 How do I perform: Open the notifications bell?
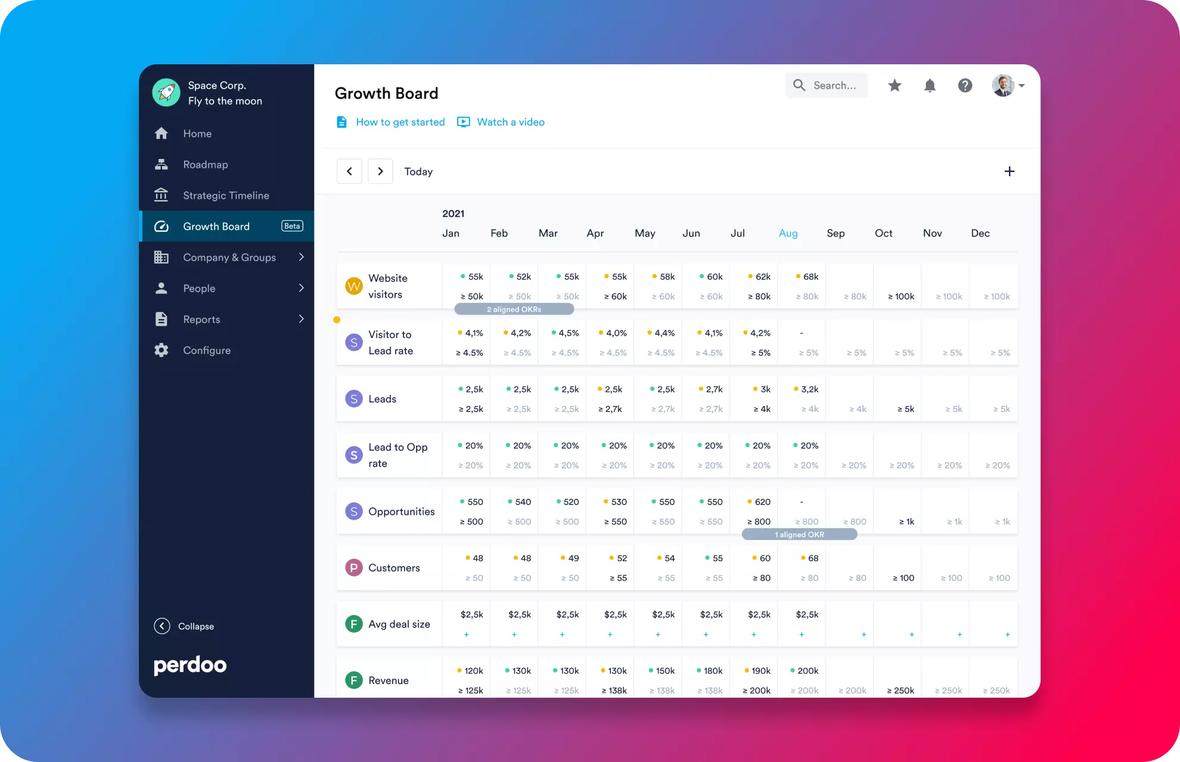[x=930, y=86]
